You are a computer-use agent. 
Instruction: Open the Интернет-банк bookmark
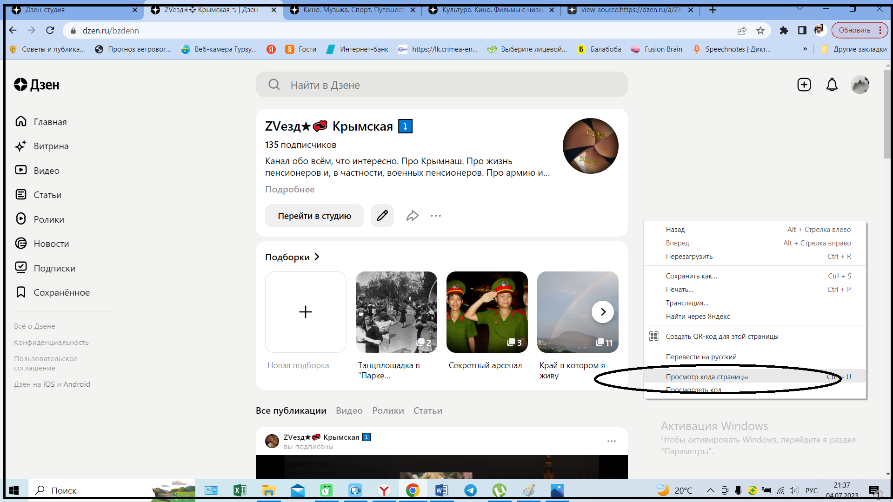(358, 49)
